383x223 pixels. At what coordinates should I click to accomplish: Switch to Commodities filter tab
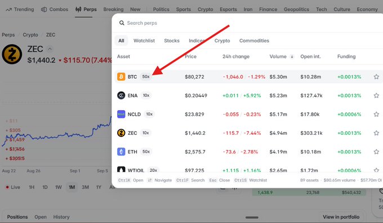tap(254, 40)
